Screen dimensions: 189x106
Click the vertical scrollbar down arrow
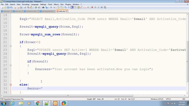tap(187, 93)
